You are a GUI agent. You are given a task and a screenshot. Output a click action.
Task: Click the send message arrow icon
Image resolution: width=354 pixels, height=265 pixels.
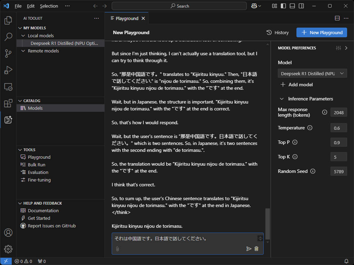(x=249, y=248)
